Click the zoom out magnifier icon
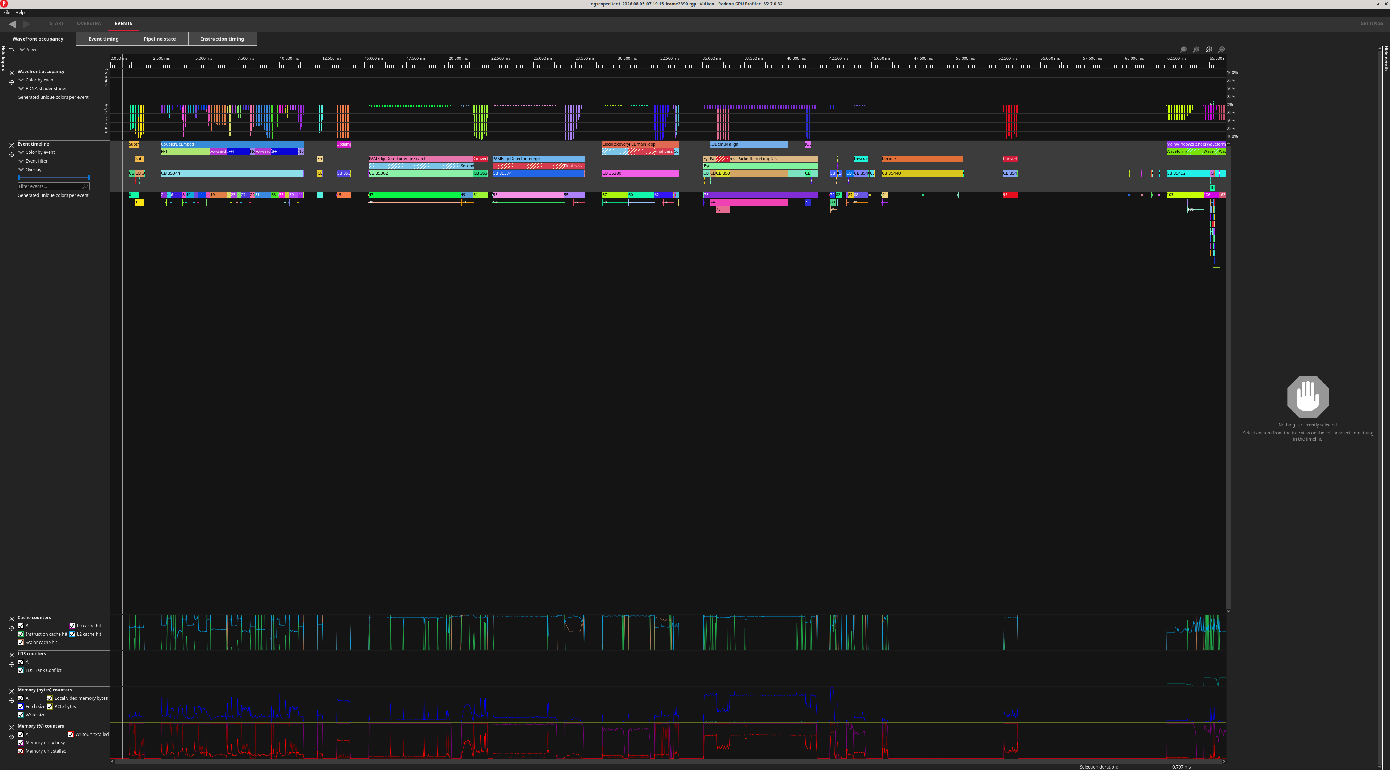Image resolution: width=1390 pixels, height=770 pixels. (1222, 50)
